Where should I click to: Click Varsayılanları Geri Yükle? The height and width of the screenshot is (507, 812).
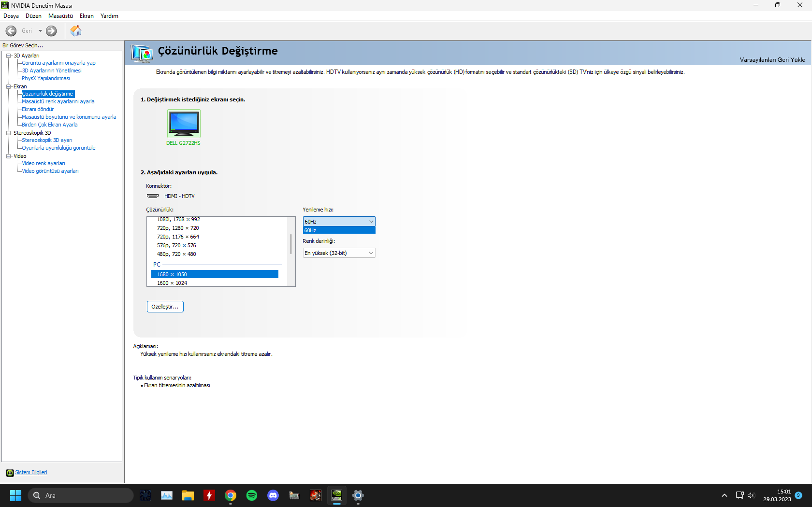click(x=772, y=60)
